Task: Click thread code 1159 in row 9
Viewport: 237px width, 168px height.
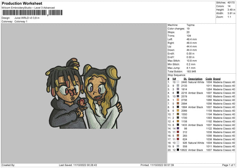Action: point(209,111)
